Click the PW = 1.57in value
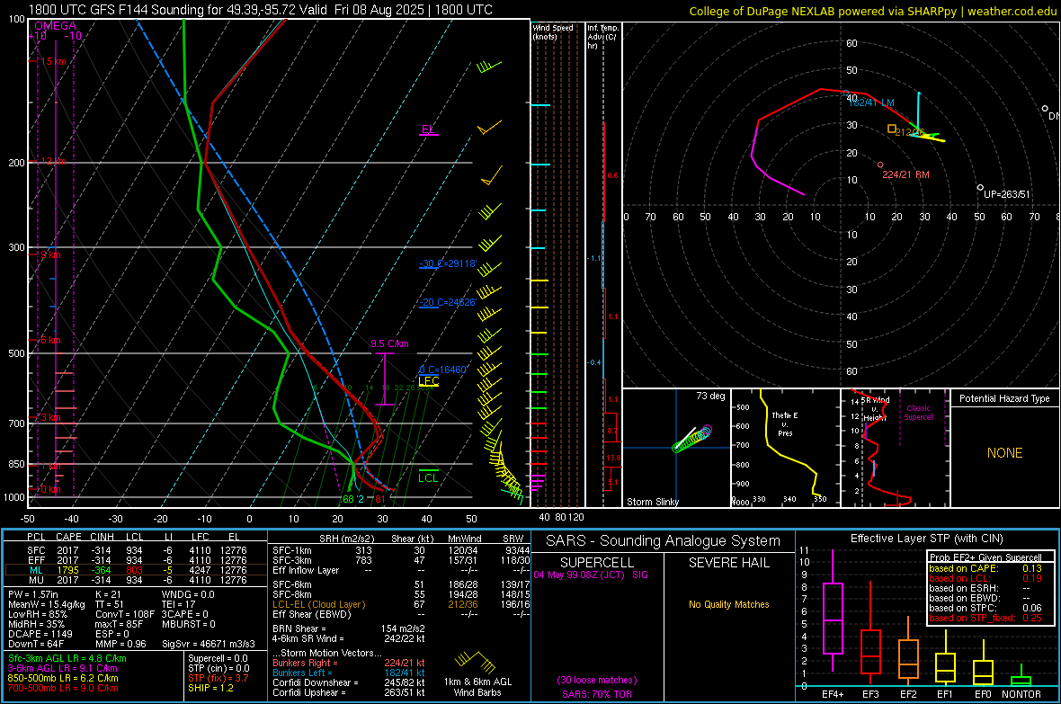Viewport: 1061px width, 704px height. (33, 594)
